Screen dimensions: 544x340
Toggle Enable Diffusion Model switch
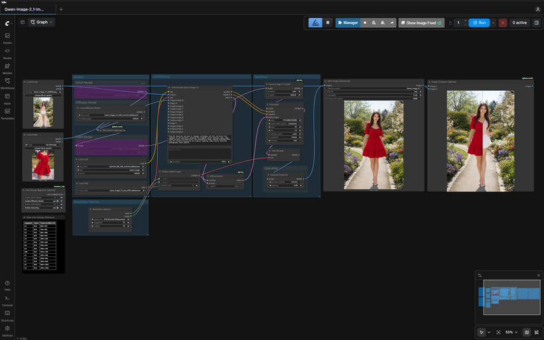point(58,201)
